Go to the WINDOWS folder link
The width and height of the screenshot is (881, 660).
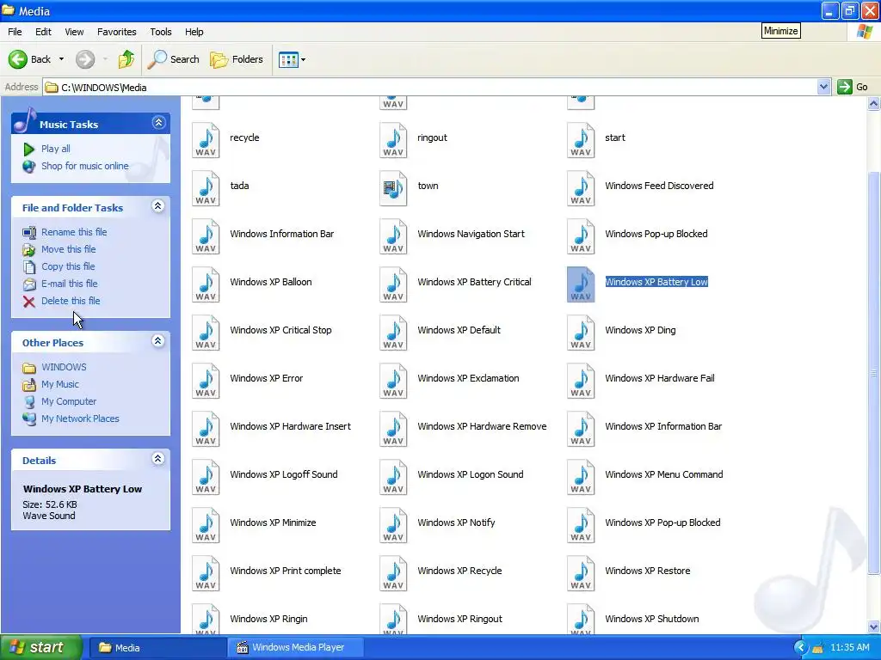click(x=64, y=367)
